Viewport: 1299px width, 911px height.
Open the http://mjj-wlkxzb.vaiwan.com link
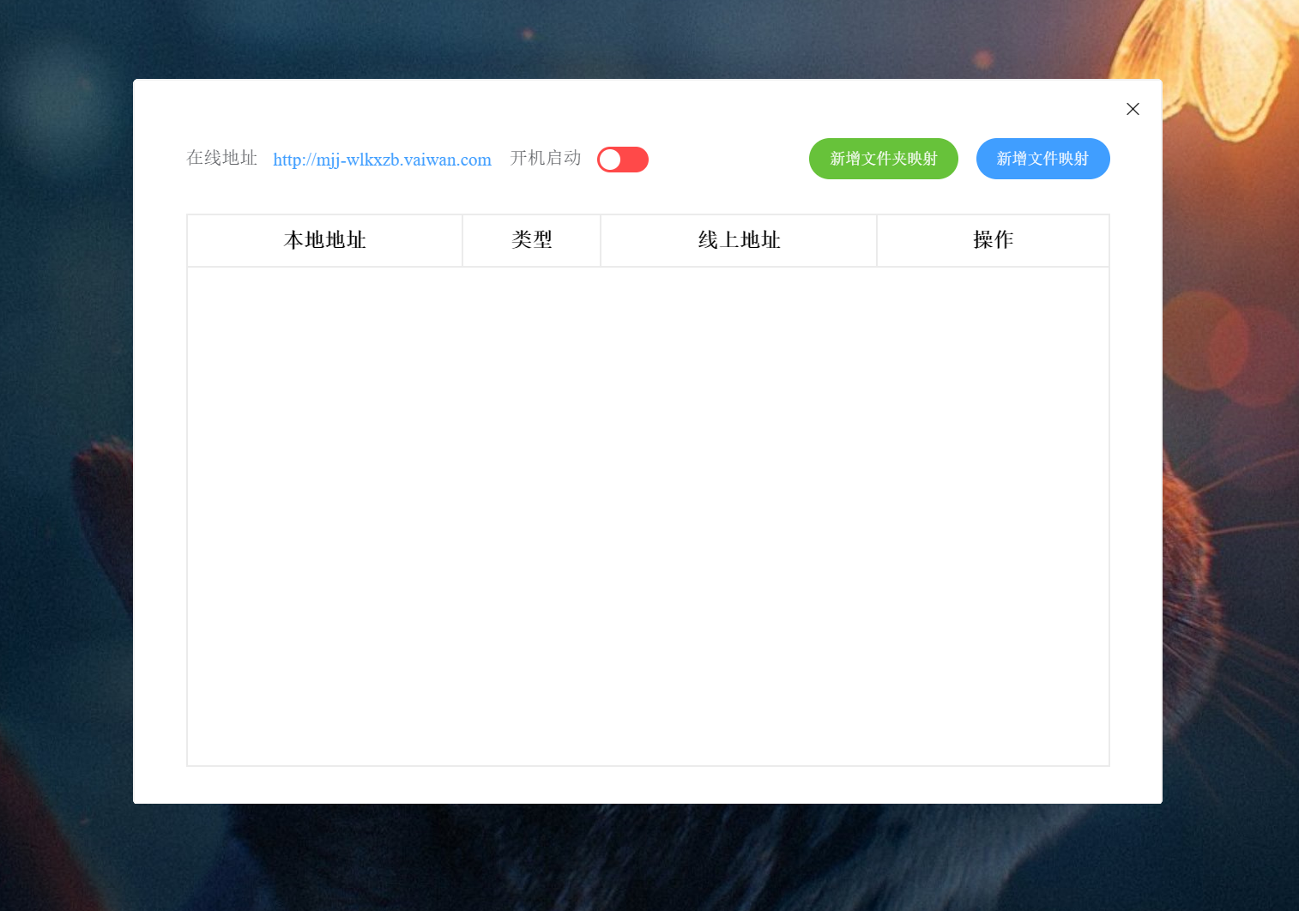[382, 160]
